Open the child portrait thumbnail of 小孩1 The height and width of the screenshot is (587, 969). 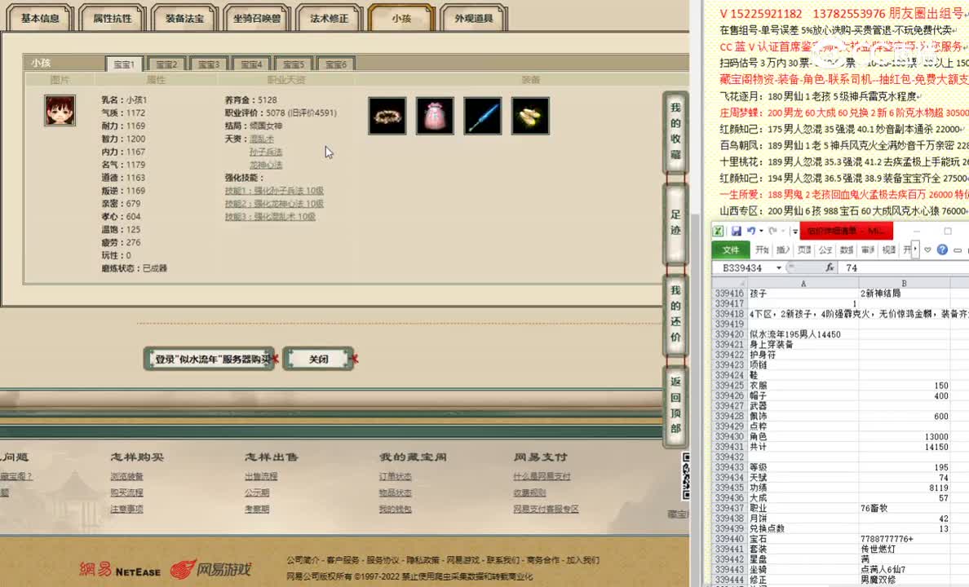click(x=60, y=112)
